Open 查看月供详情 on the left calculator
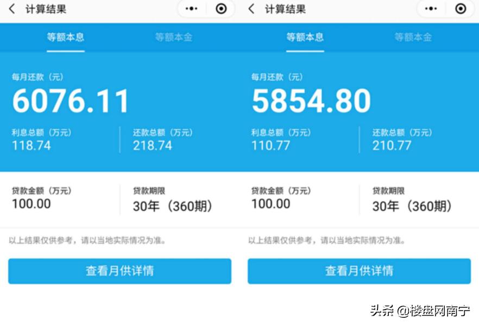This screenshot has height=326, width=479. tap(119, 271)
